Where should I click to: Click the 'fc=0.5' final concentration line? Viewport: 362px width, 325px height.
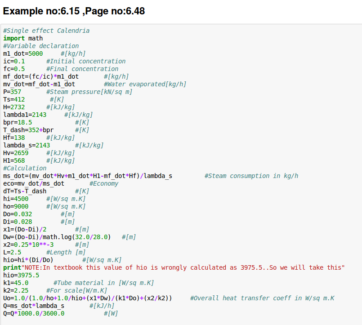[x=14, y=69]
